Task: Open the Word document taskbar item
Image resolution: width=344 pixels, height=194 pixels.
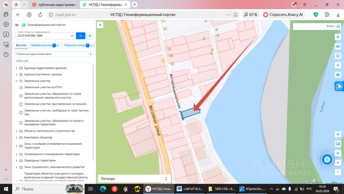Action: [x=190, y=189]
